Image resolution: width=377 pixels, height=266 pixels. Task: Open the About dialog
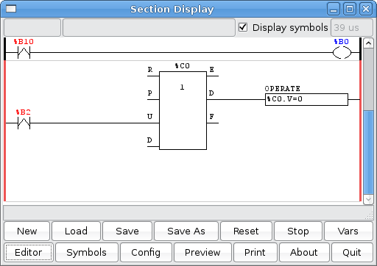coord(304,252)
